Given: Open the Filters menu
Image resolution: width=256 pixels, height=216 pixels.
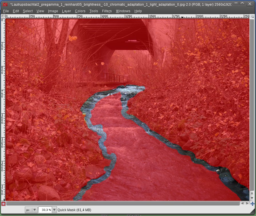Looking at the screenshot, I should coord(107,11).
